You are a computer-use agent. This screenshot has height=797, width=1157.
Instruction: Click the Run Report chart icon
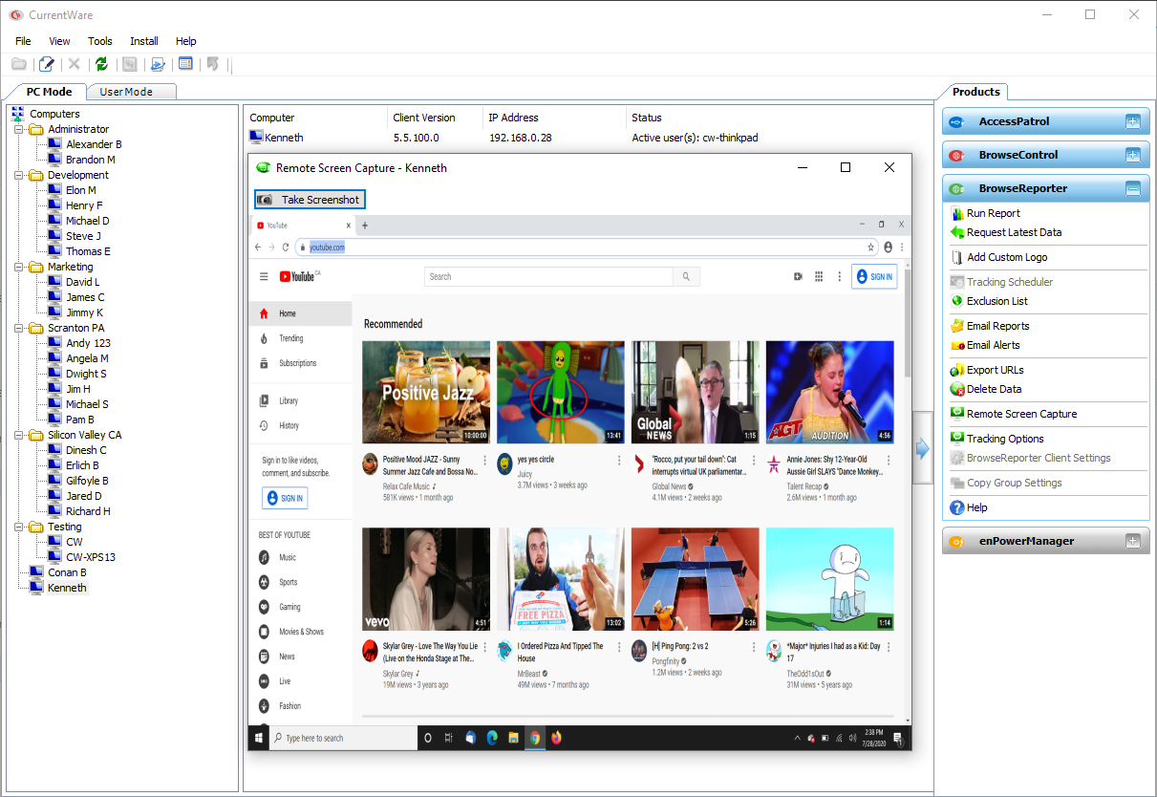click(957, 213)
